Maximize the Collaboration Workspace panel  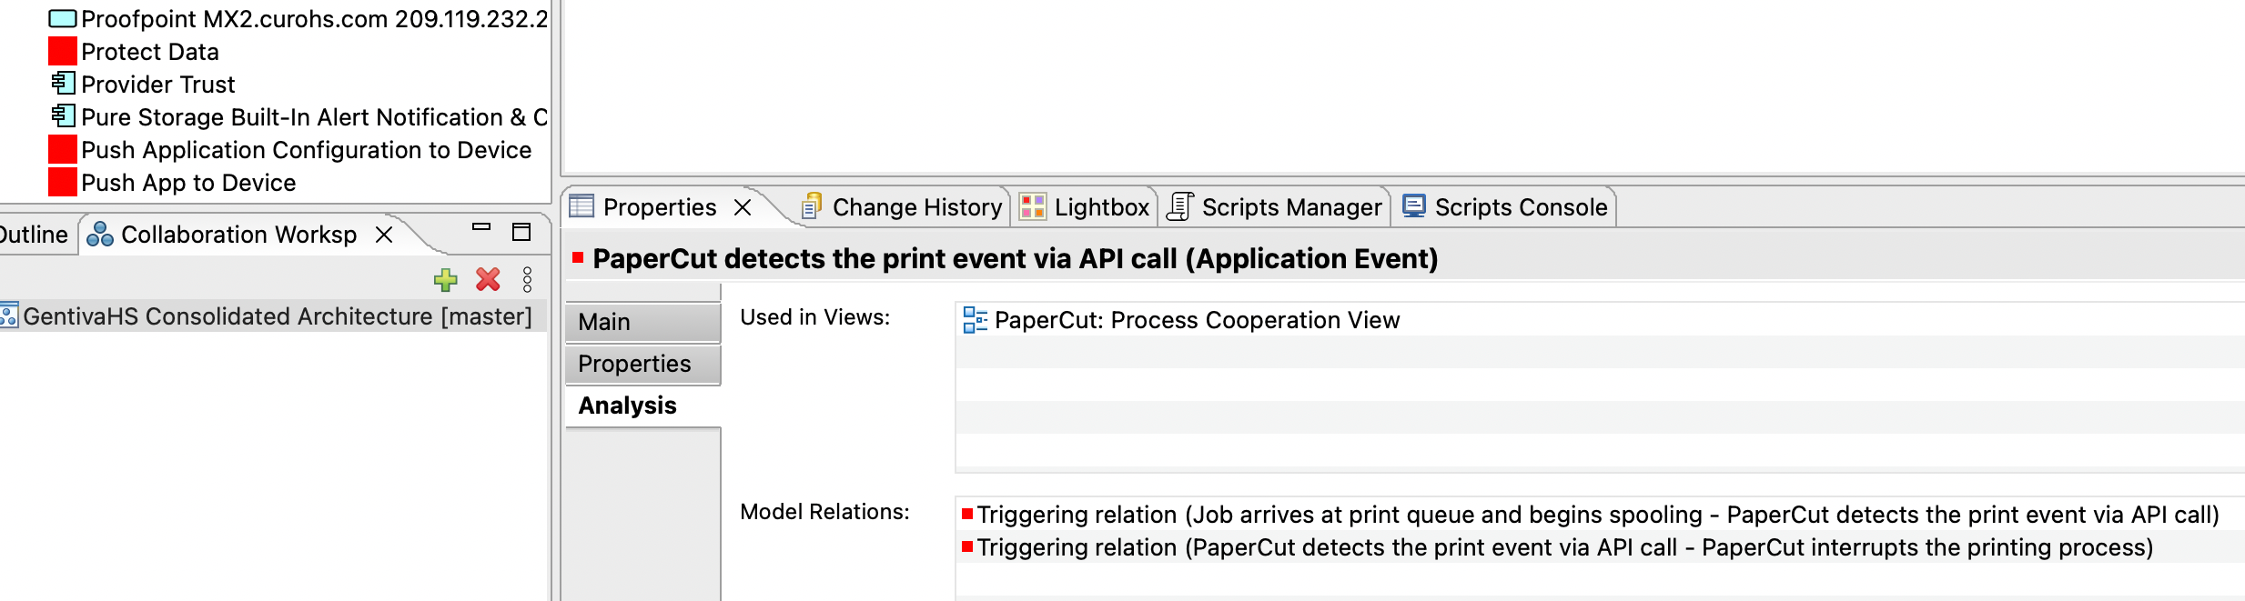pyautogui.click(x=520, y=232)
